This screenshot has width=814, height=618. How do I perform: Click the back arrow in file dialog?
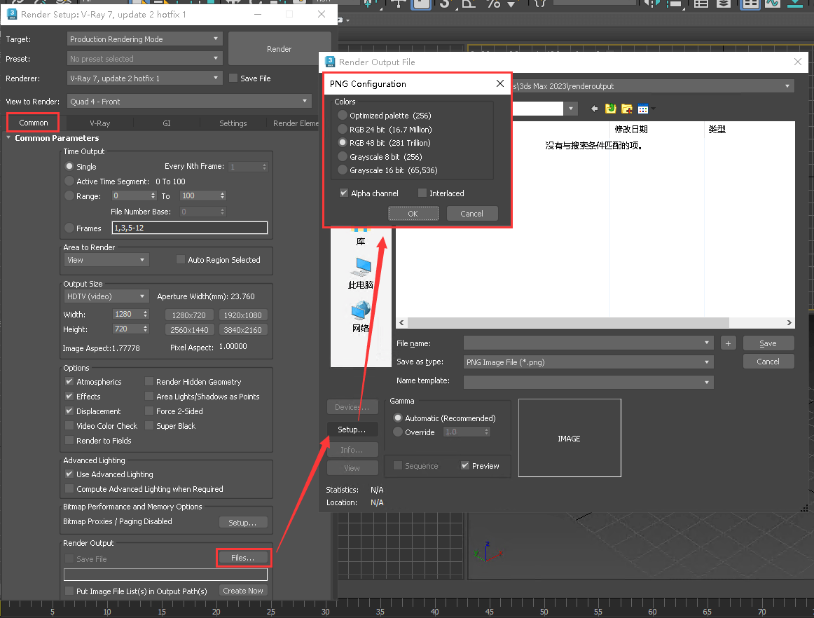(595, 109)
